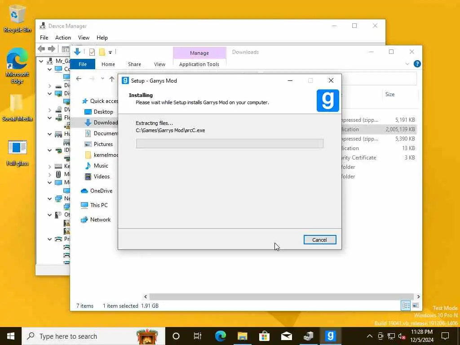Screen dimensions: 460x345
Task: Switch to Details view layout icon
Action: pos(406,305)
